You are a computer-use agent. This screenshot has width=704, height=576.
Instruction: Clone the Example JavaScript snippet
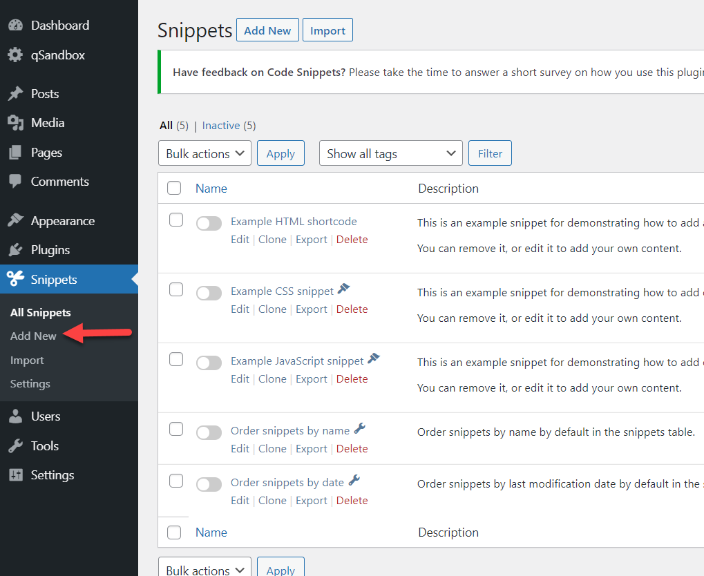coord(272,379)
